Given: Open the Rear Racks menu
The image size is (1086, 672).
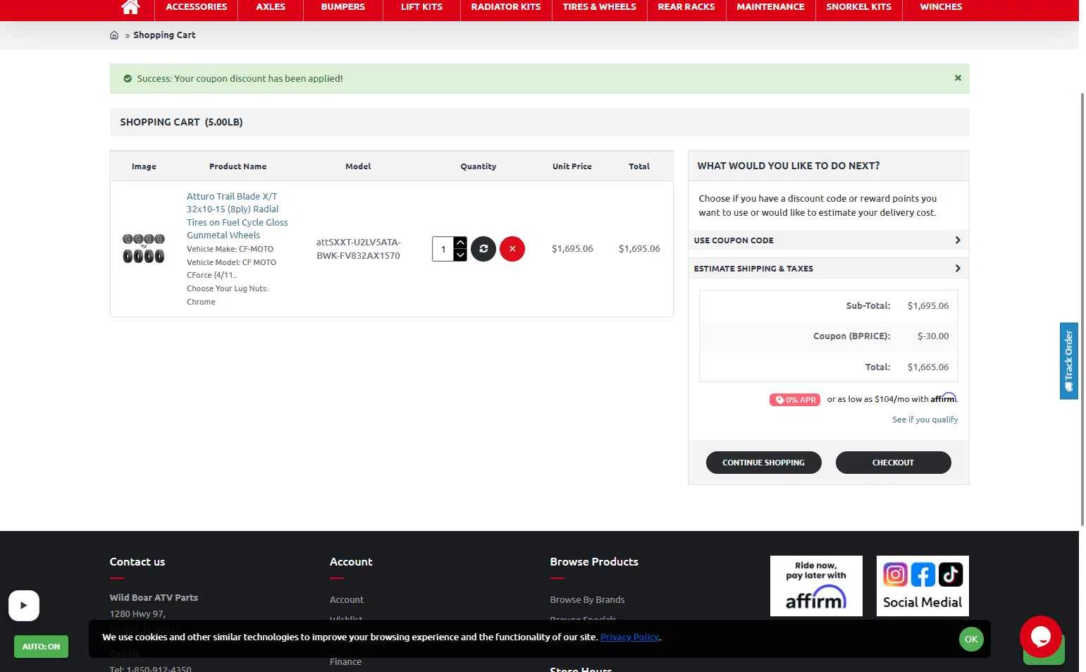Looking at the screenshot, I should click(x=686, y=7).
